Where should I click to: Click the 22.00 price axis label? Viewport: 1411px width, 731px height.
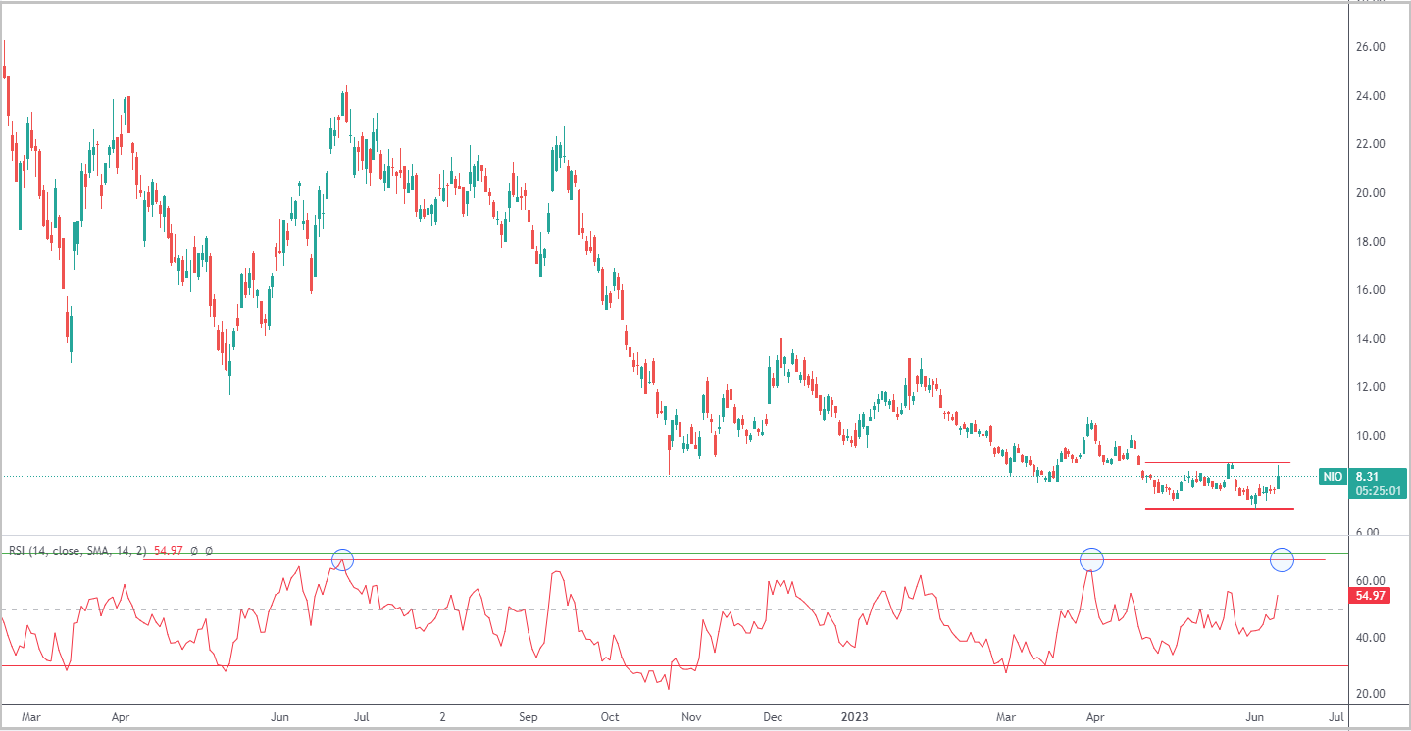tap(1370, 144)
